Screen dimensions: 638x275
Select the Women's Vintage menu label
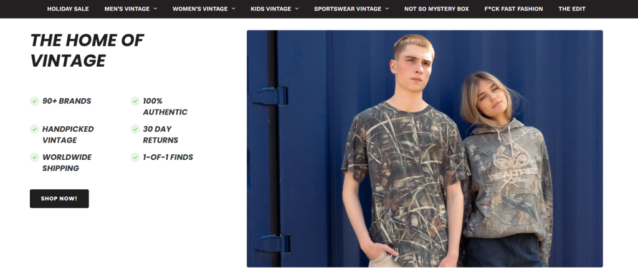point(200,9)
